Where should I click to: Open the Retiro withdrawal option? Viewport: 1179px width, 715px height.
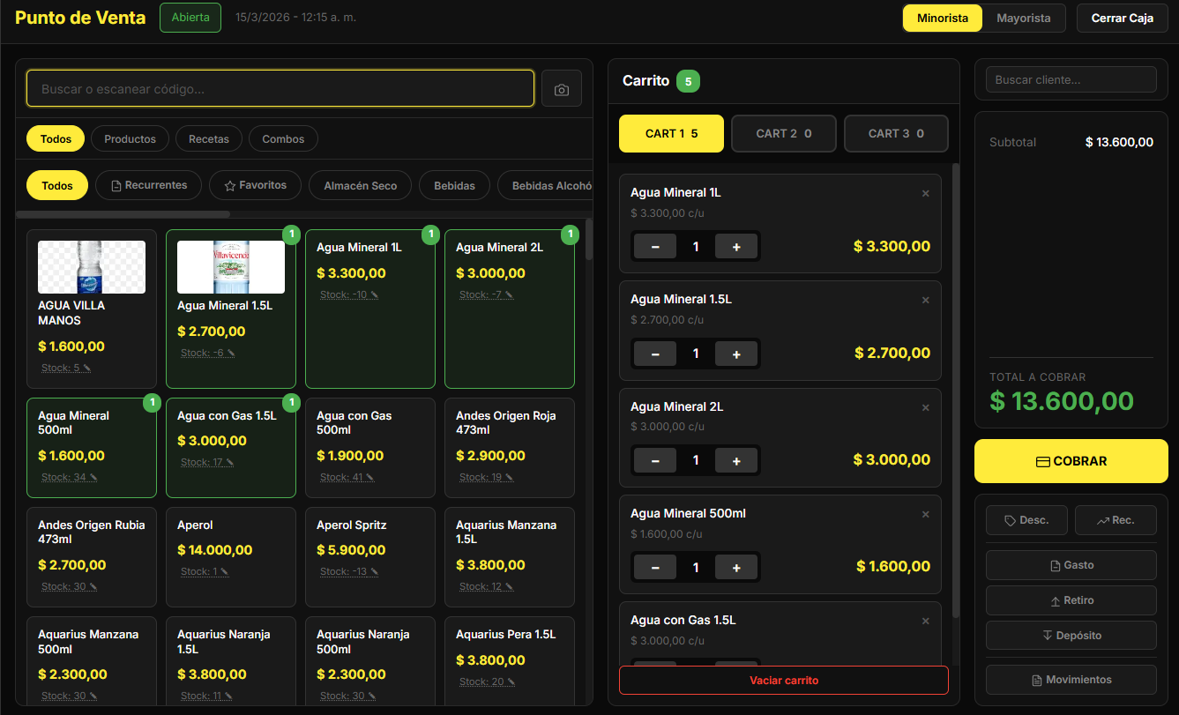[x=1071, y=600]
